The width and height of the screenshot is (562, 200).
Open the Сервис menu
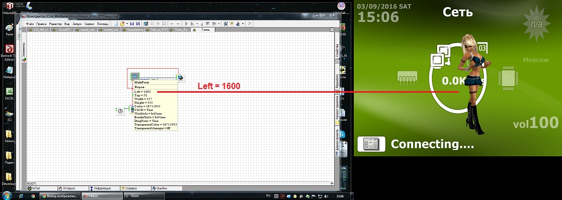click(90, 23)
